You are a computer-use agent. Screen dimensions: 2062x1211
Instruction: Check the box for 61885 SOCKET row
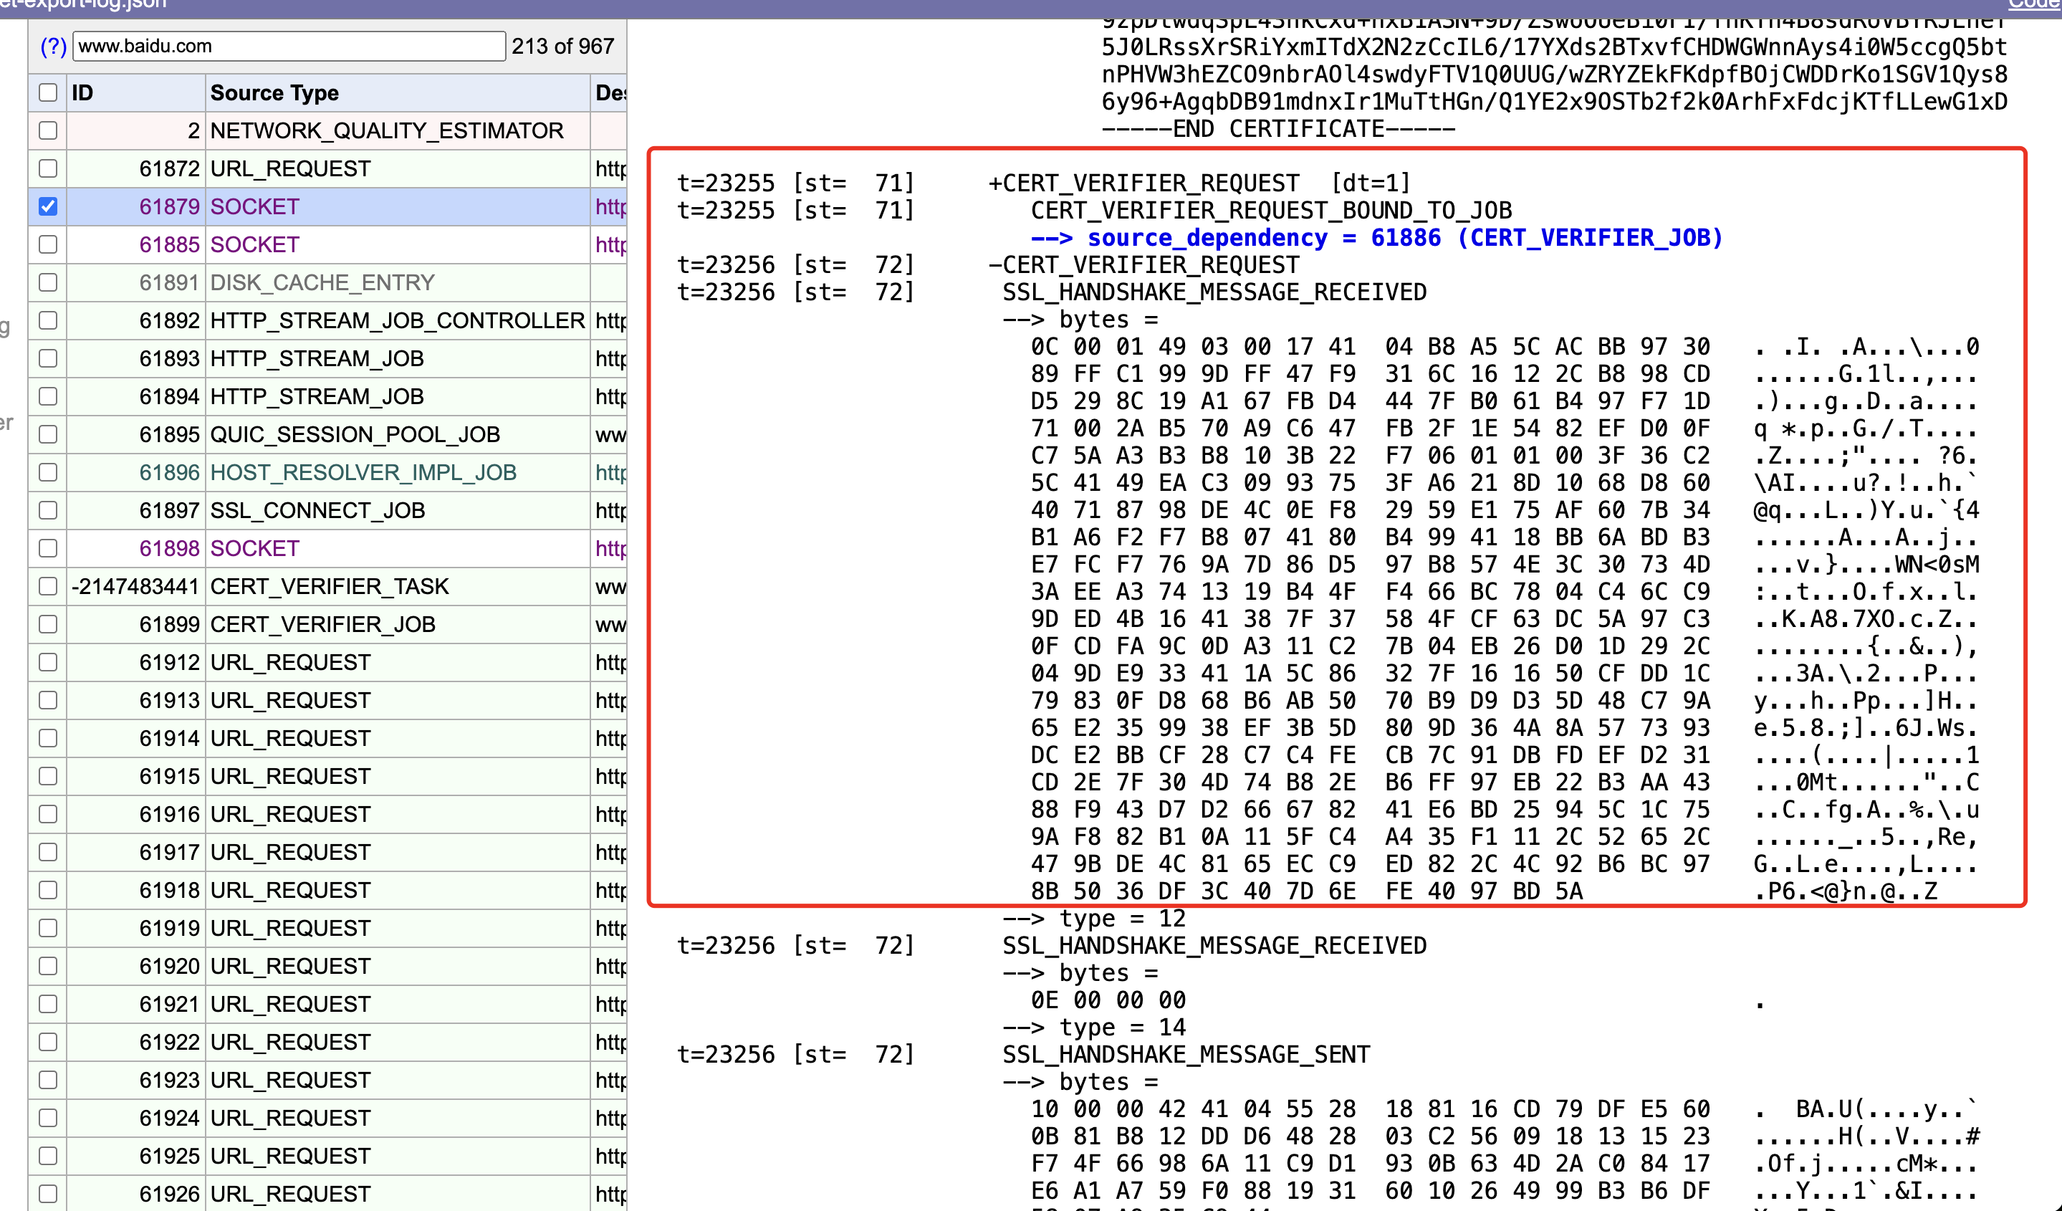click(x=48, y=244)
